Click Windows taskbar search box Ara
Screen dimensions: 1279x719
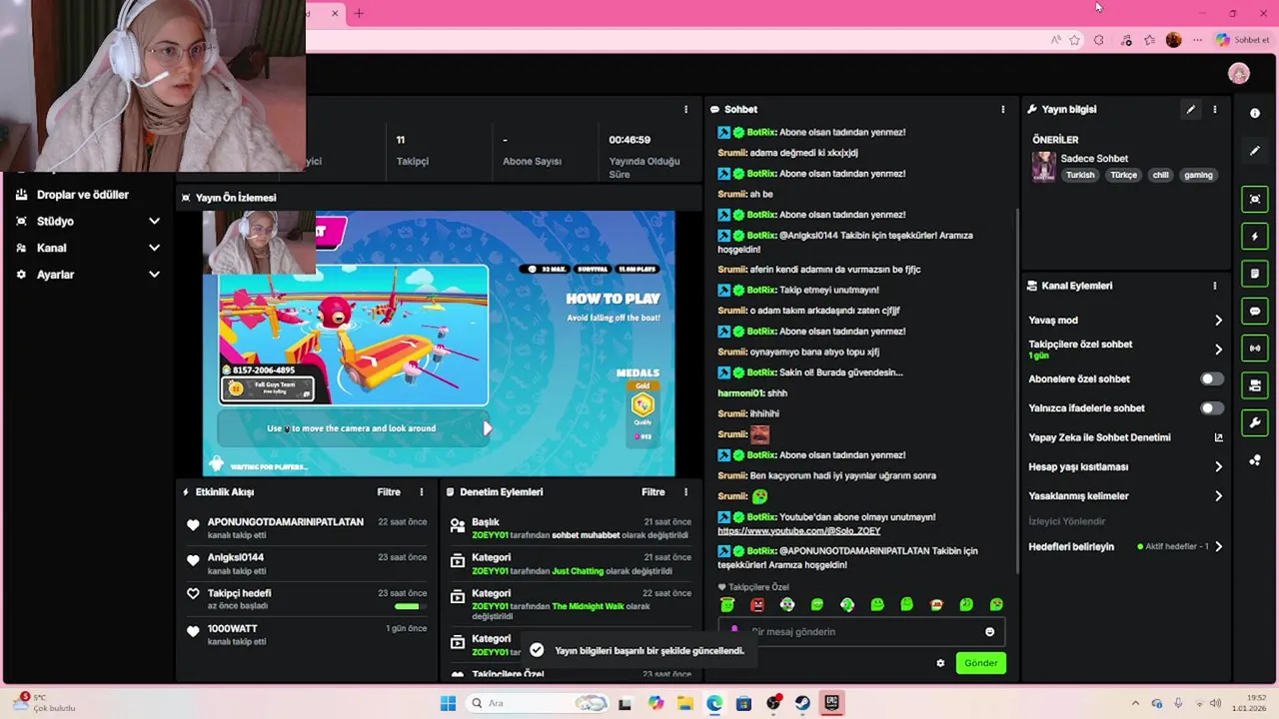point(536,703)
